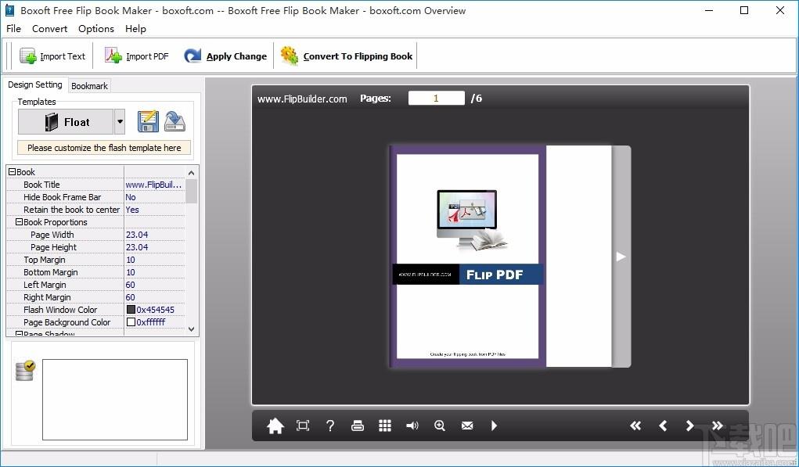Viewport: 799px width, 467px height.
Task: Show page thumbnails grid icon
Action: pyautogui.click(x=385, y=426)
